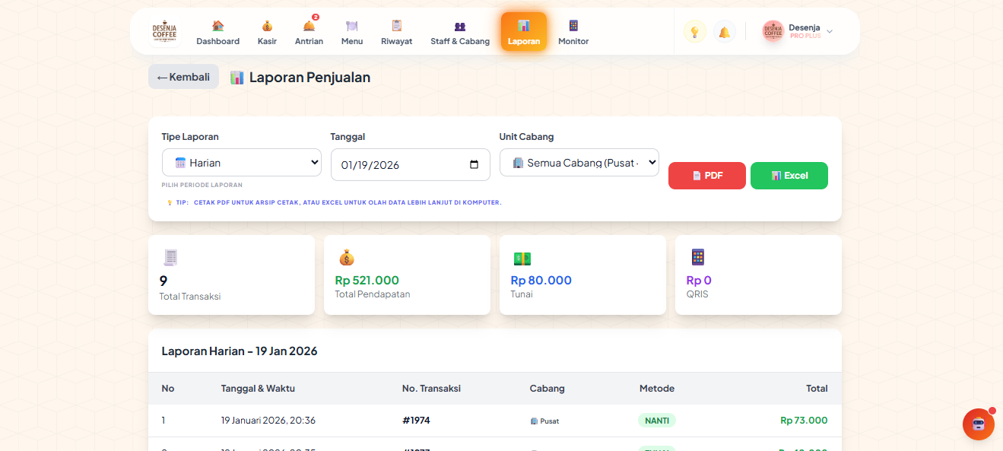Open Kasir money bag icon
Image resolution: width=1003 pixels, height=451 pixels.
tap(267, 26)
